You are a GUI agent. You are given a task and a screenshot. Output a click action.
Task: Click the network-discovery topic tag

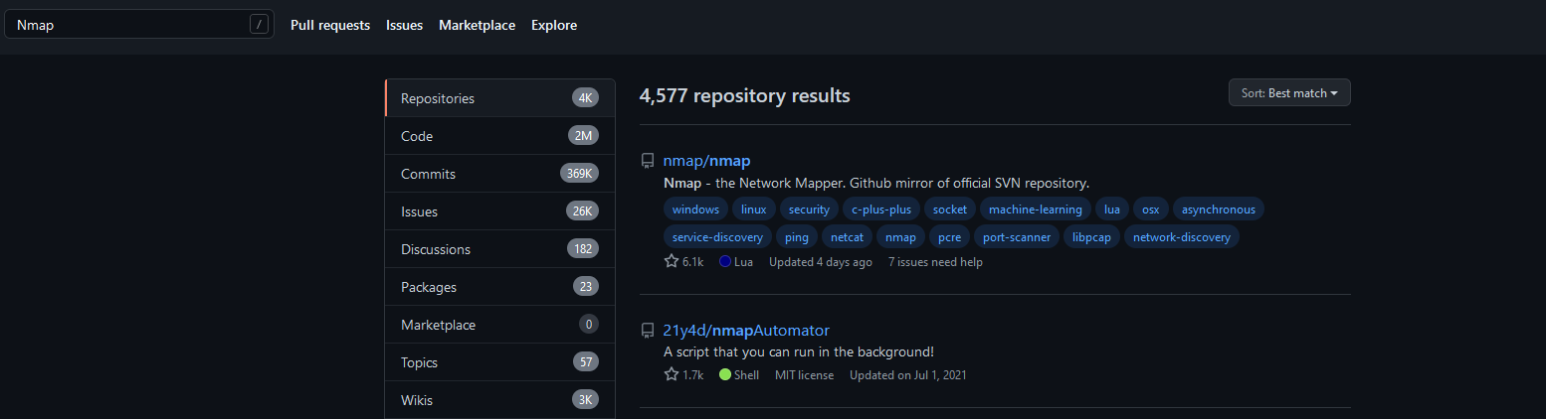[1182, 237]
